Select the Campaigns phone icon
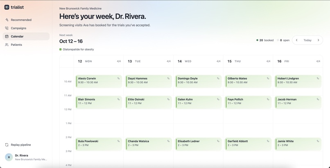Viewport: 330px width, 168px height. (x=7, y=28)
